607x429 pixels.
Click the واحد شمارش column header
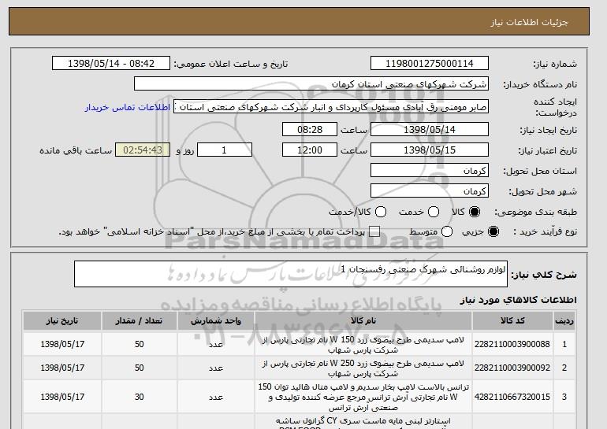coord(216,321)
